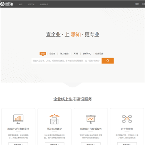145x145 pixels.
Task: Click the cloud network icon
Action: (127, 119)
